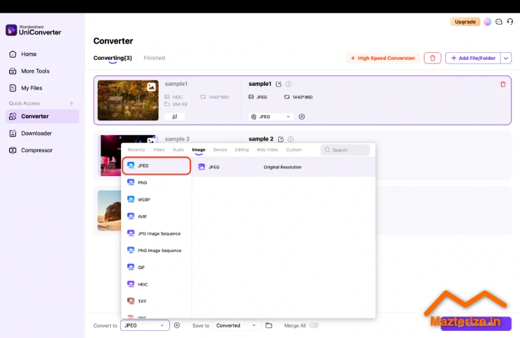Click Add File/Folder button
Screen dimensions: 520x338
pos(473,58)
